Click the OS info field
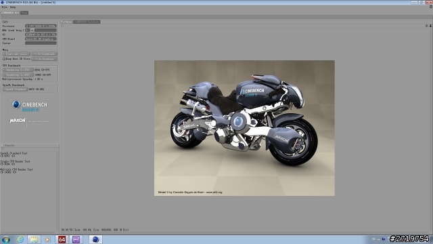Image resolution: width=433 pixels, height=244 pixels. 41,35
